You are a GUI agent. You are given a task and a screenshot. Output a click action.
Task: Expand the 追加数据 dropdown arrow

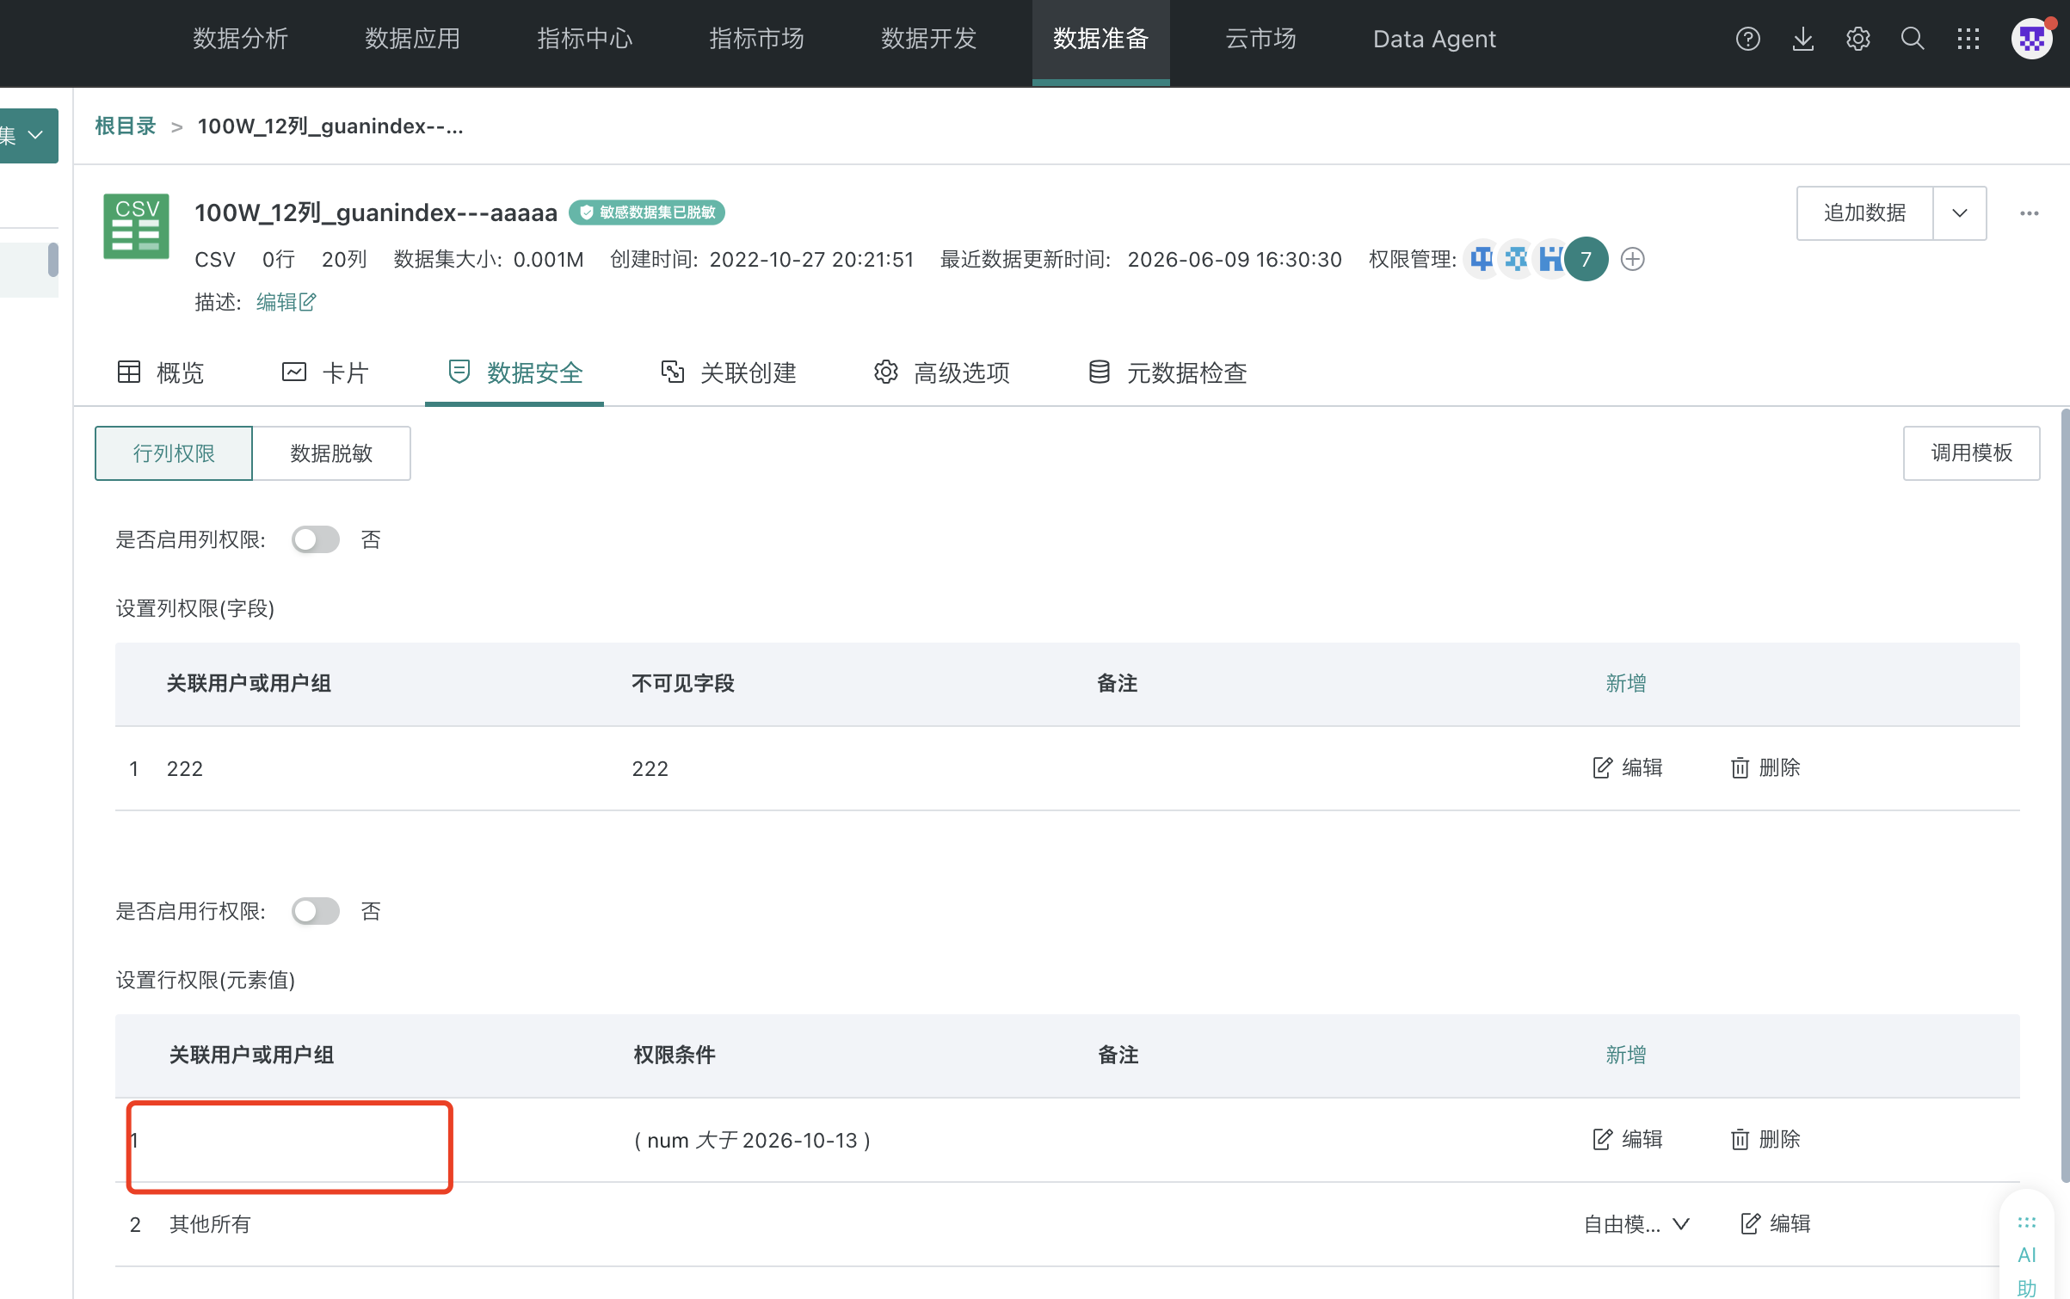1960,213
